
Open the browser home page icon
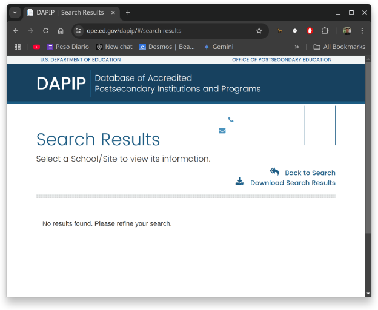click(61, 31)
